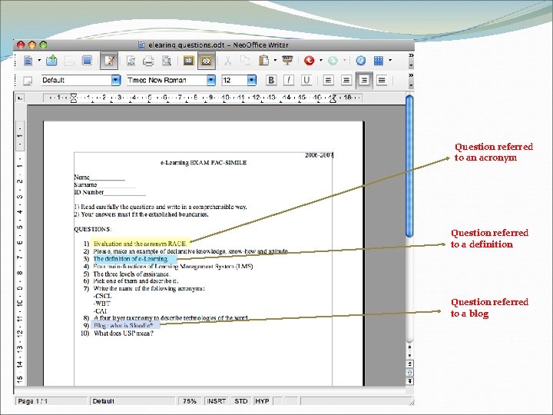Open the font size 12 dropdown
The image size is (553, 415).
click(x=251, y=80)
